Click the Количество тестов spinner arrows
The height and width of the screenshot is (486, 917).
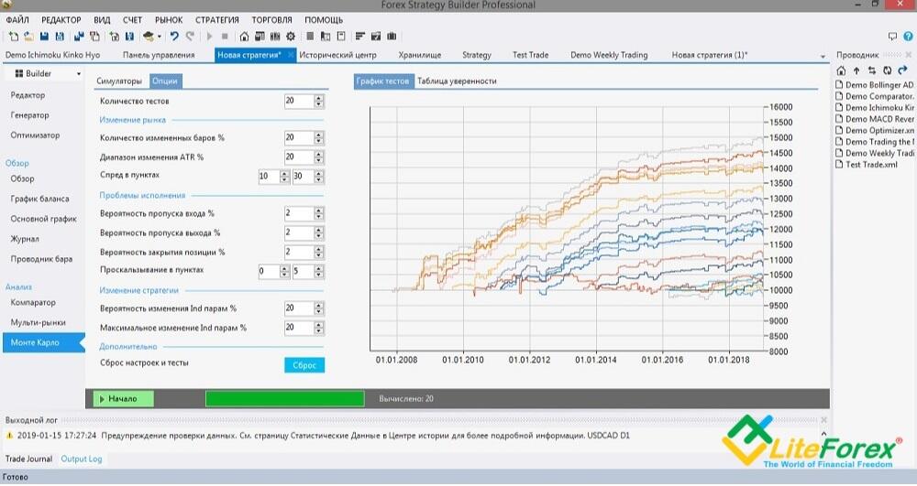(319, 101)
